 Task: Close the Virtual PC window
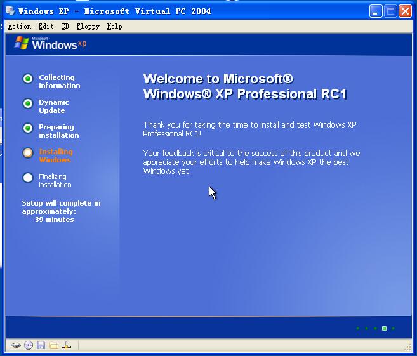[x=405, y=11]
